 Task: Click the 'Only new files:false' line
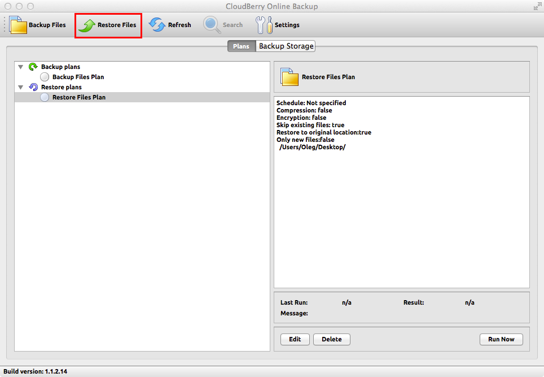(x=305, y=140)
